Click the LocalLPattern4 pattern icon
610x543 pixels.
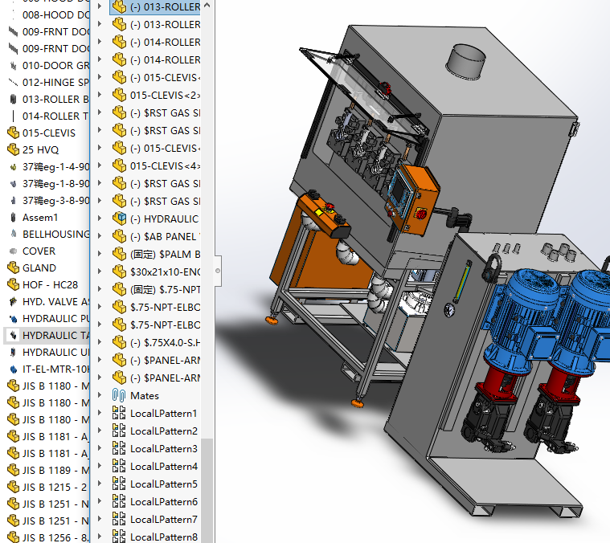click(x=119, y=466)
